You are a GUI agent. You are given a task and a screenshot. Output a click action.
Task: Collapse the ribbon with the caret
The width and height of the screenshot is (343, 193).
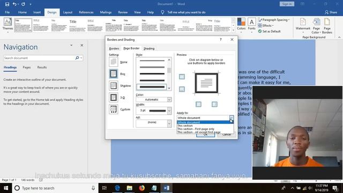[339, 38]
